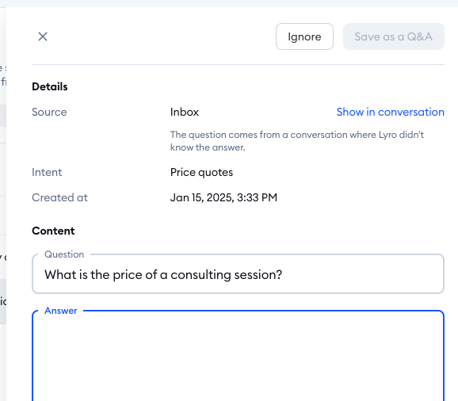Click the Ignore button
This screenshot has width=458, height=401.
tap(304, 36)
